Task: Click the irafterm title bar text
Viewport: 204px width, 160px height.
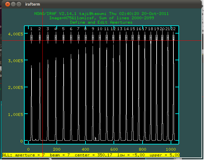Action: coord(33,4)
